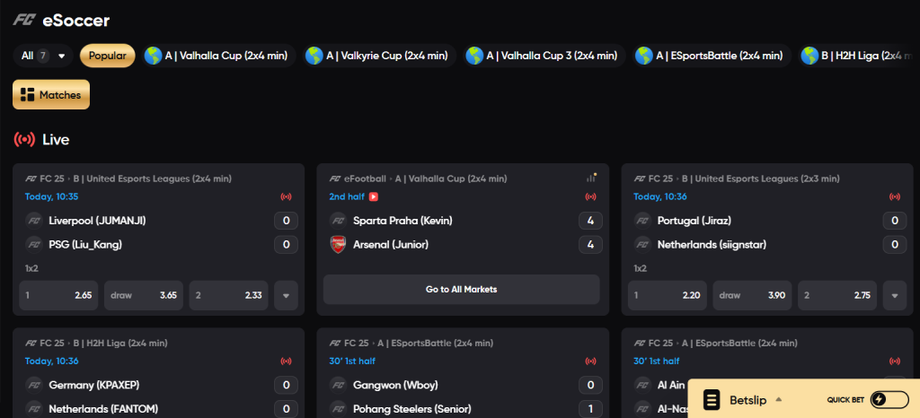Open statistics icon on Sparta Praha match
The height and width of the screenshot is (418, 920).
[591, 178]
